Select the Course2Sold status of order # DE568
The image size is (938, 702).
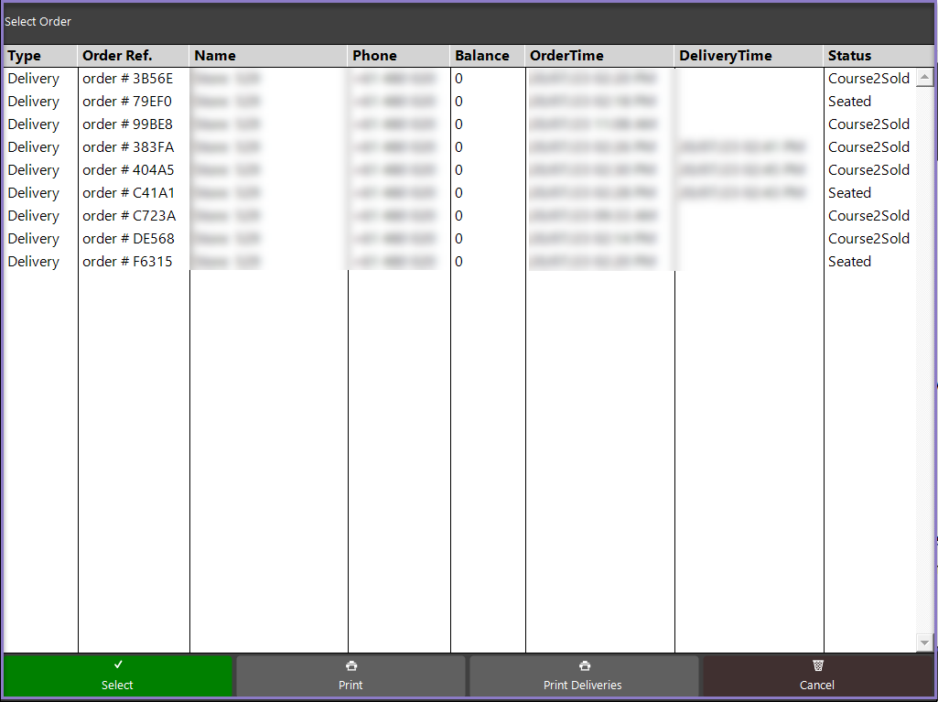pyautogui.click(x=868, y=239)
